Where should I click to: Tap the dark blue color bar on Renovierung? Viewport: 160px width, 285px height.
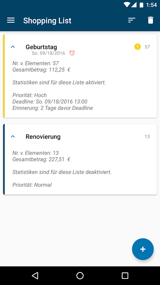click(x=4, y=159)
